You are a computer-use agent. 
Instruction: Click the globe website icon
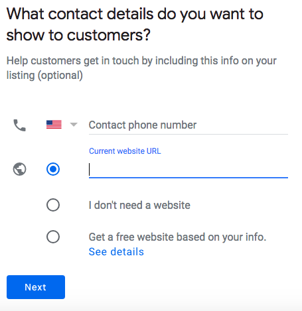pyautogui.click(x=19, y=169)
